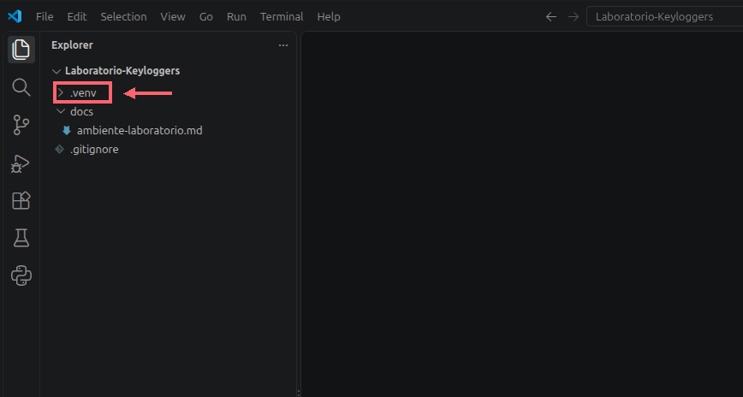
Task: Open the Run and Debug view icon
Action: [x=21, y=163]
